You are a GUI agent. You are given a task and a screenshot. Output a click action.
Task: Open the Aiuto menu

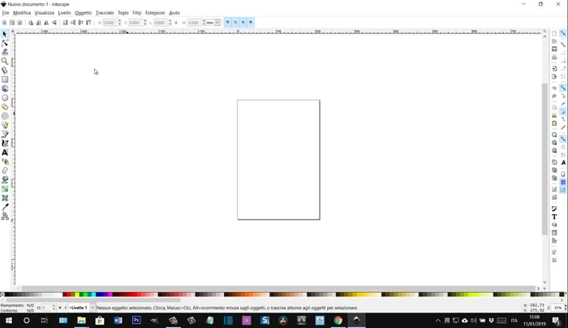174,13
